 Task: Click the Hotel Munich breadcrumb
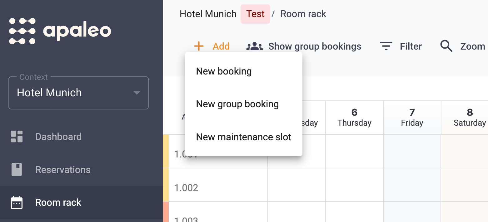coord(208,14)
